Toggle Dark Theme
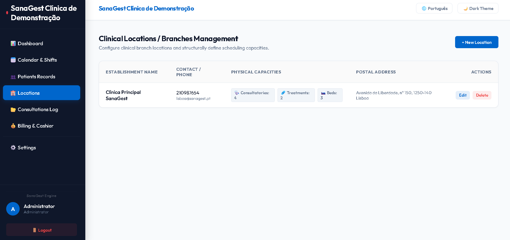 [x=478, y=8]
